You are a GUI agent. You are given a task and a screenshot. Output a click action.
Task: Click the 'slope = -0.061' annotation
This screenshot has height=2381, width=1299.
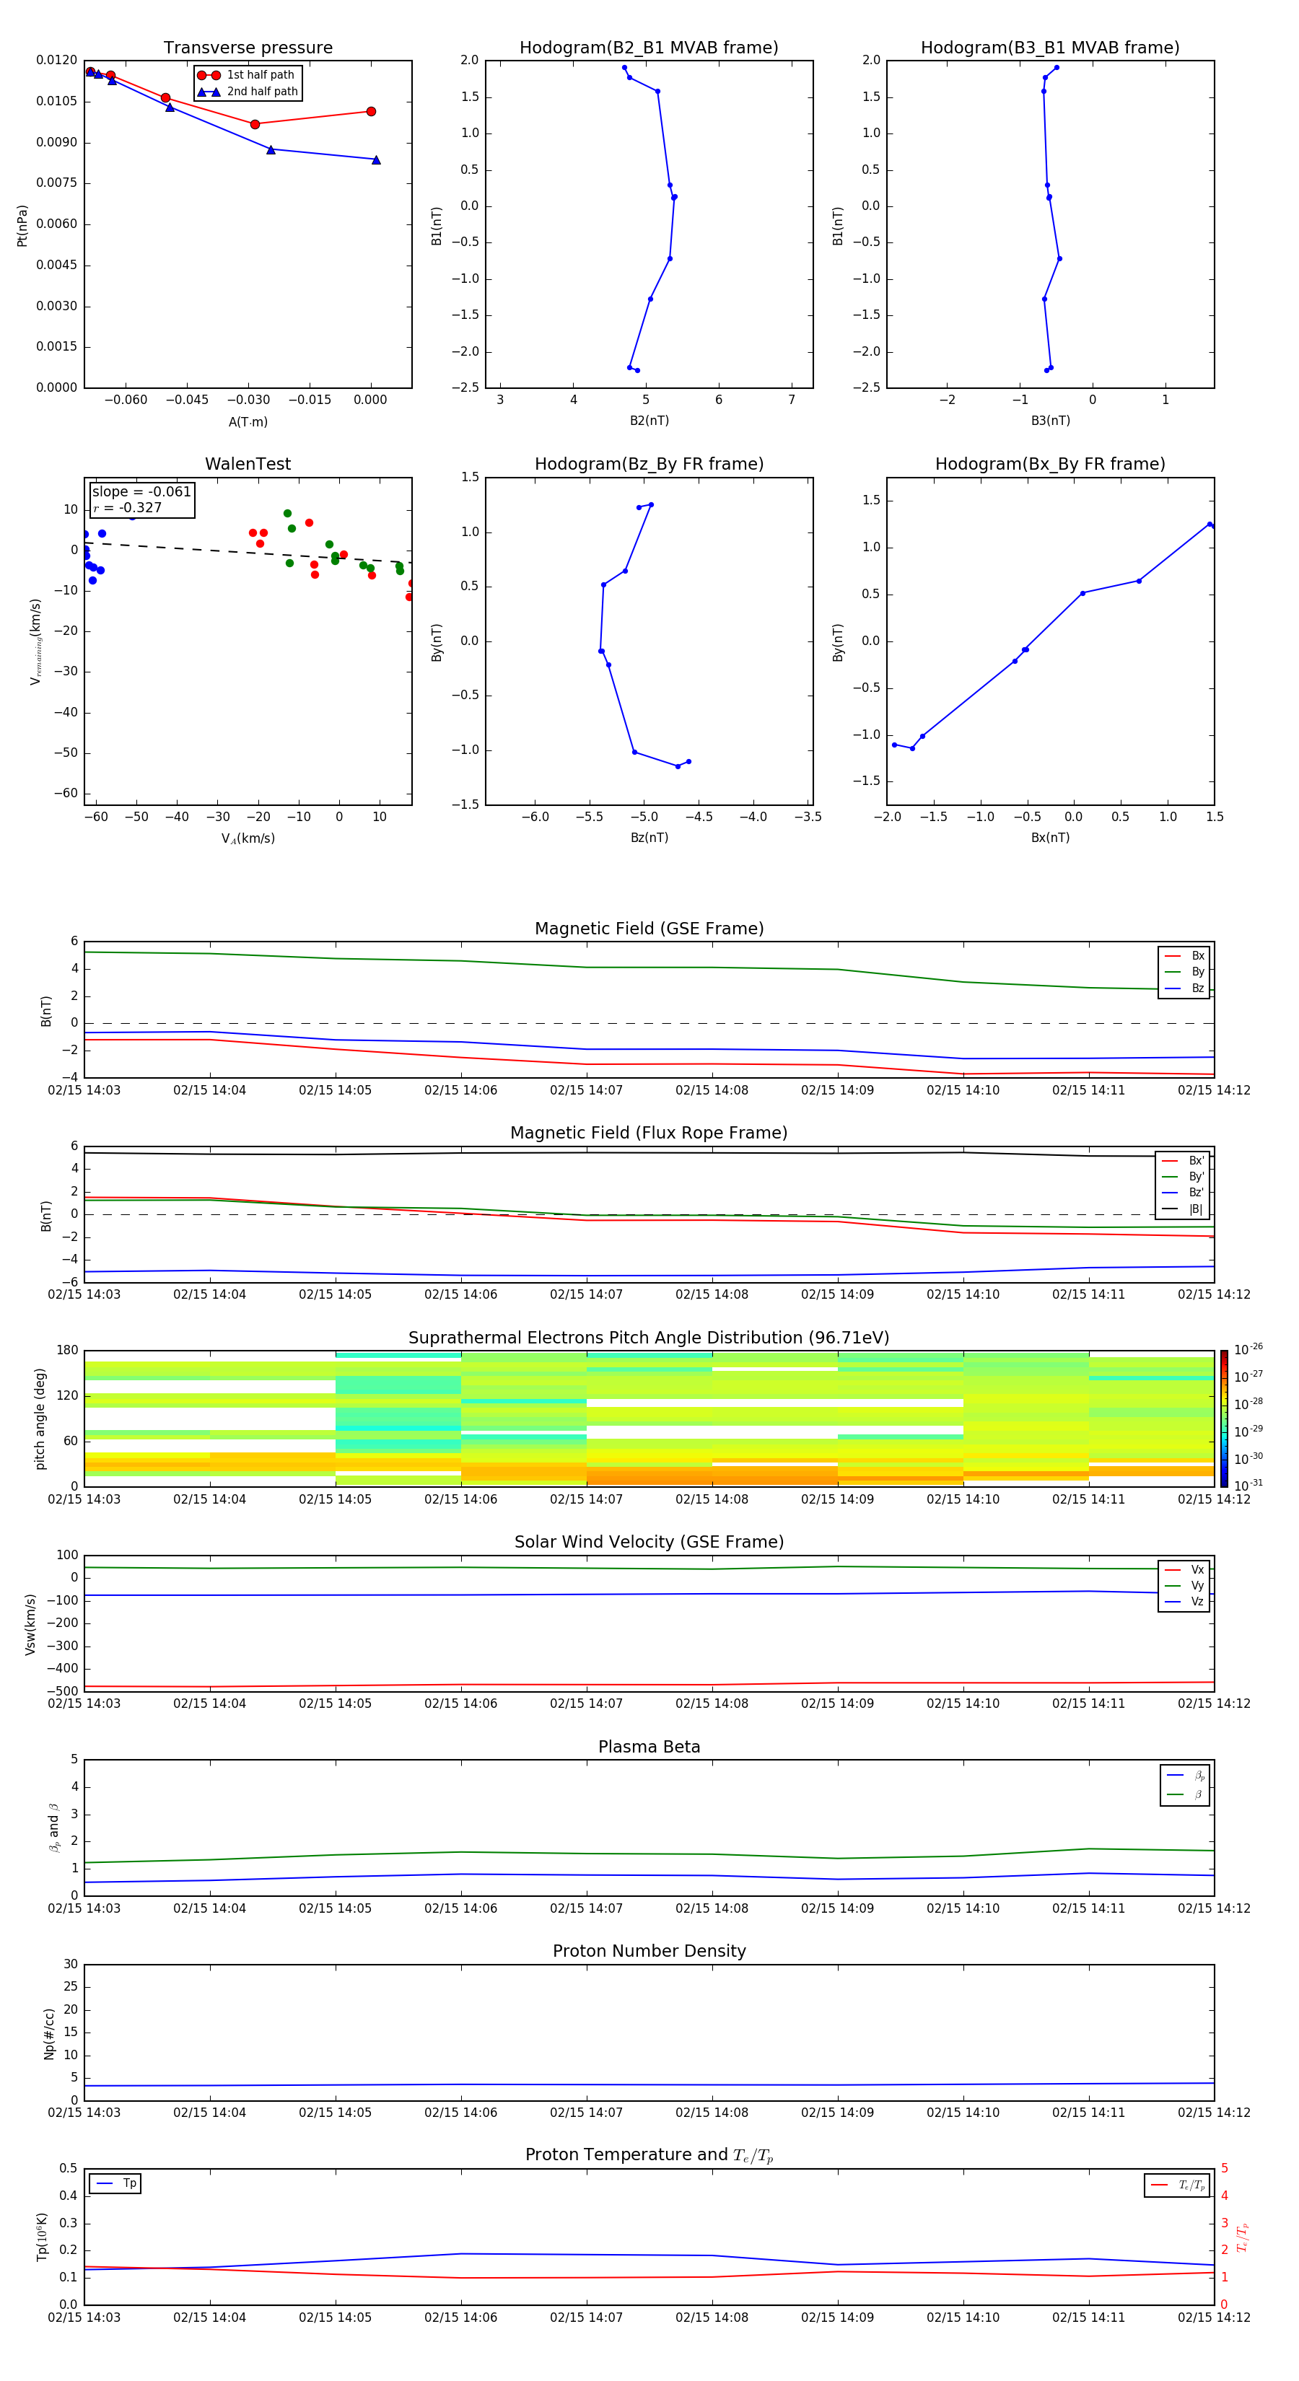pos(141,492)
